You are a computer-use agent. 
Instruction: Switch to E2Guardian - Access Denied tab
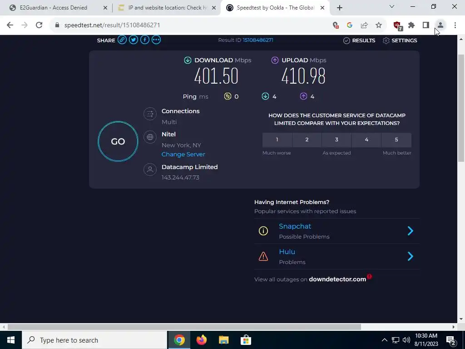tap(54, 8)
